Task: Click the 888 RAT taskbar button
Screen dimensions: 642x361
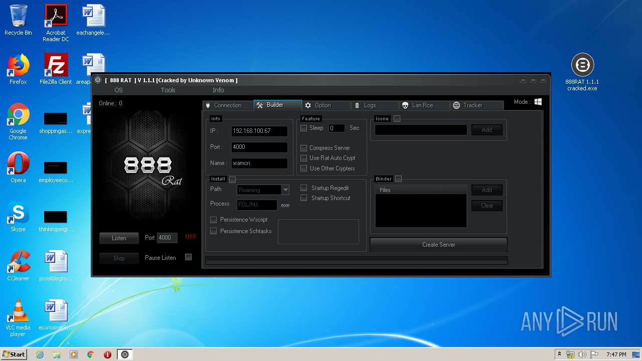Action: (125, 354)
